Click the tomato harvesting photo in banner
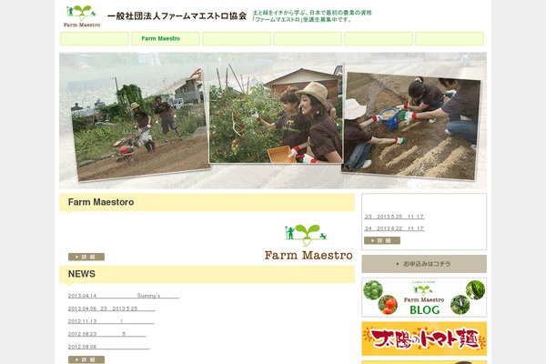Viewport: 546px width, 364px height. [x=276, y=114]
